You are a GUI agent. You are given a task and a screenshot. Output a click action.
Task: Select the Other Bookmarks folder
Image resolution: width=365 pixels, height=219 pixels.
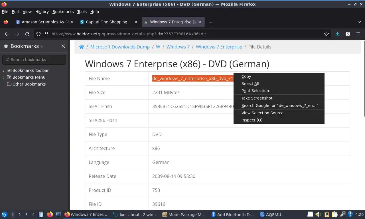coord(26,84)
